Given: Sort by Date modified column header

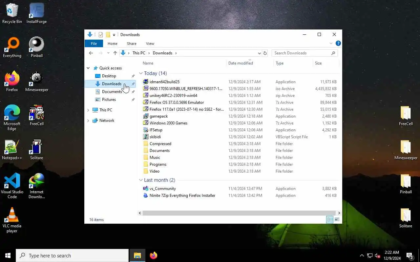Looking at the screenshot, I should click(x=250, y=63).
